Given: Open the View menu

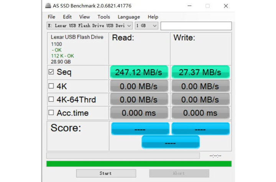Looking at the screenshot, I should (84, 17).
